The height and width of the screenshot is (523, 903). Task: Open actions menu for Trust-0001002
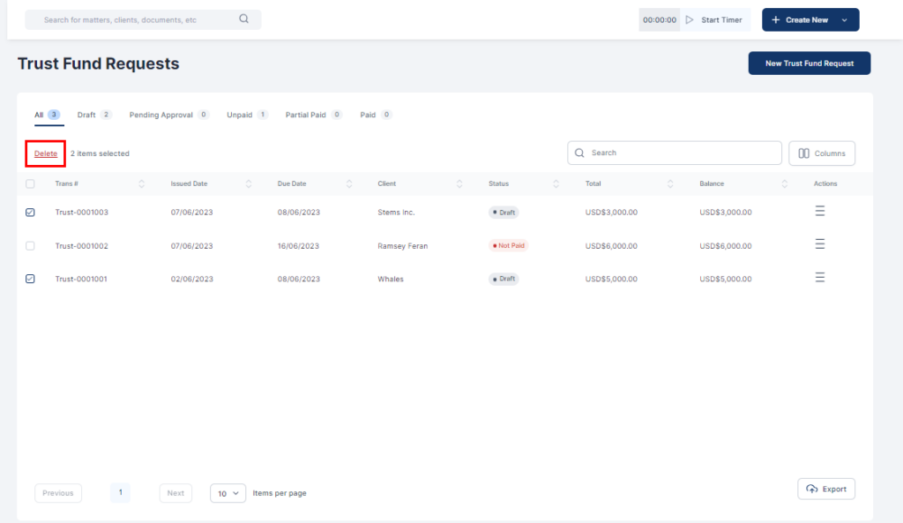pyautogui.click(x=819, y=244)
